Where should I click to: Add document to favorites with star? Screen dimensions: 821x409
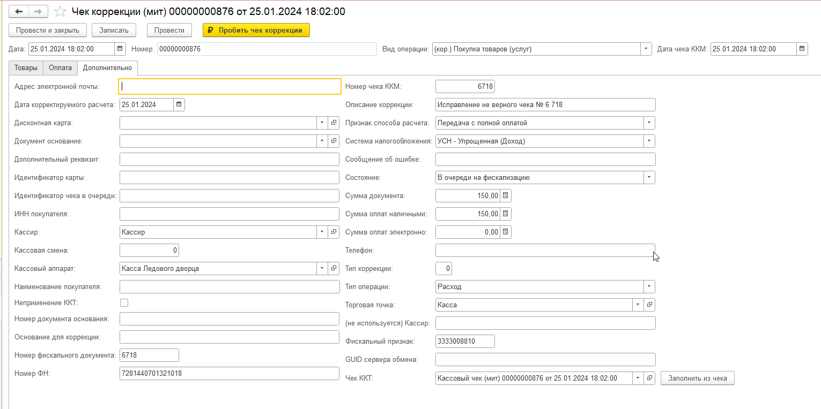pos(61,11)
